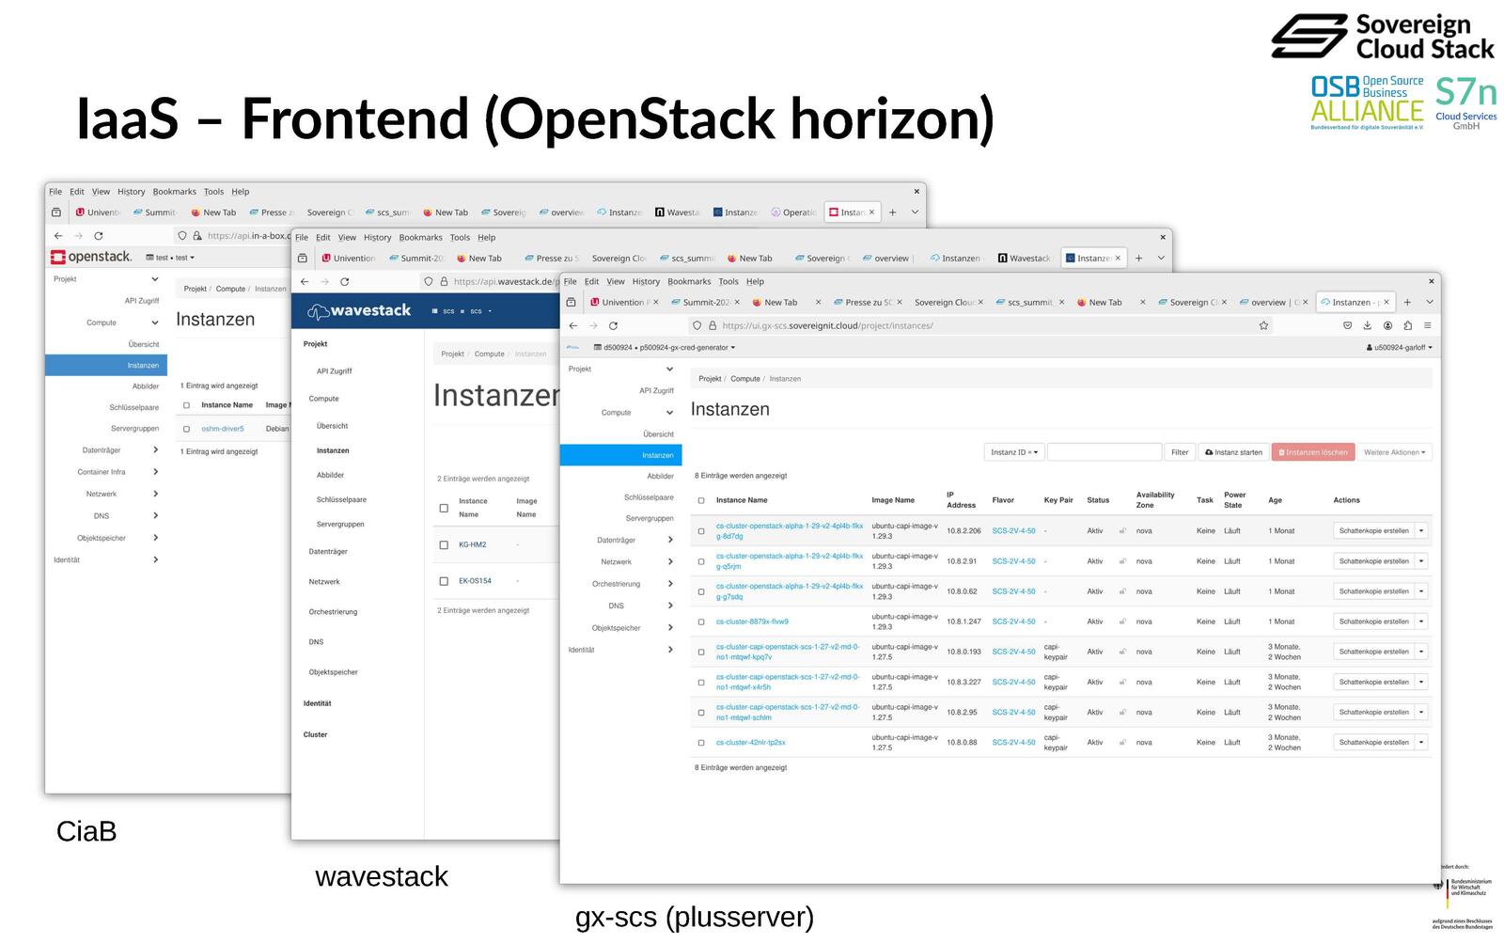Reload the page in the wavestack window
Image resolution: width=1504 pixels, height=944 pixels.
(344, 281)
